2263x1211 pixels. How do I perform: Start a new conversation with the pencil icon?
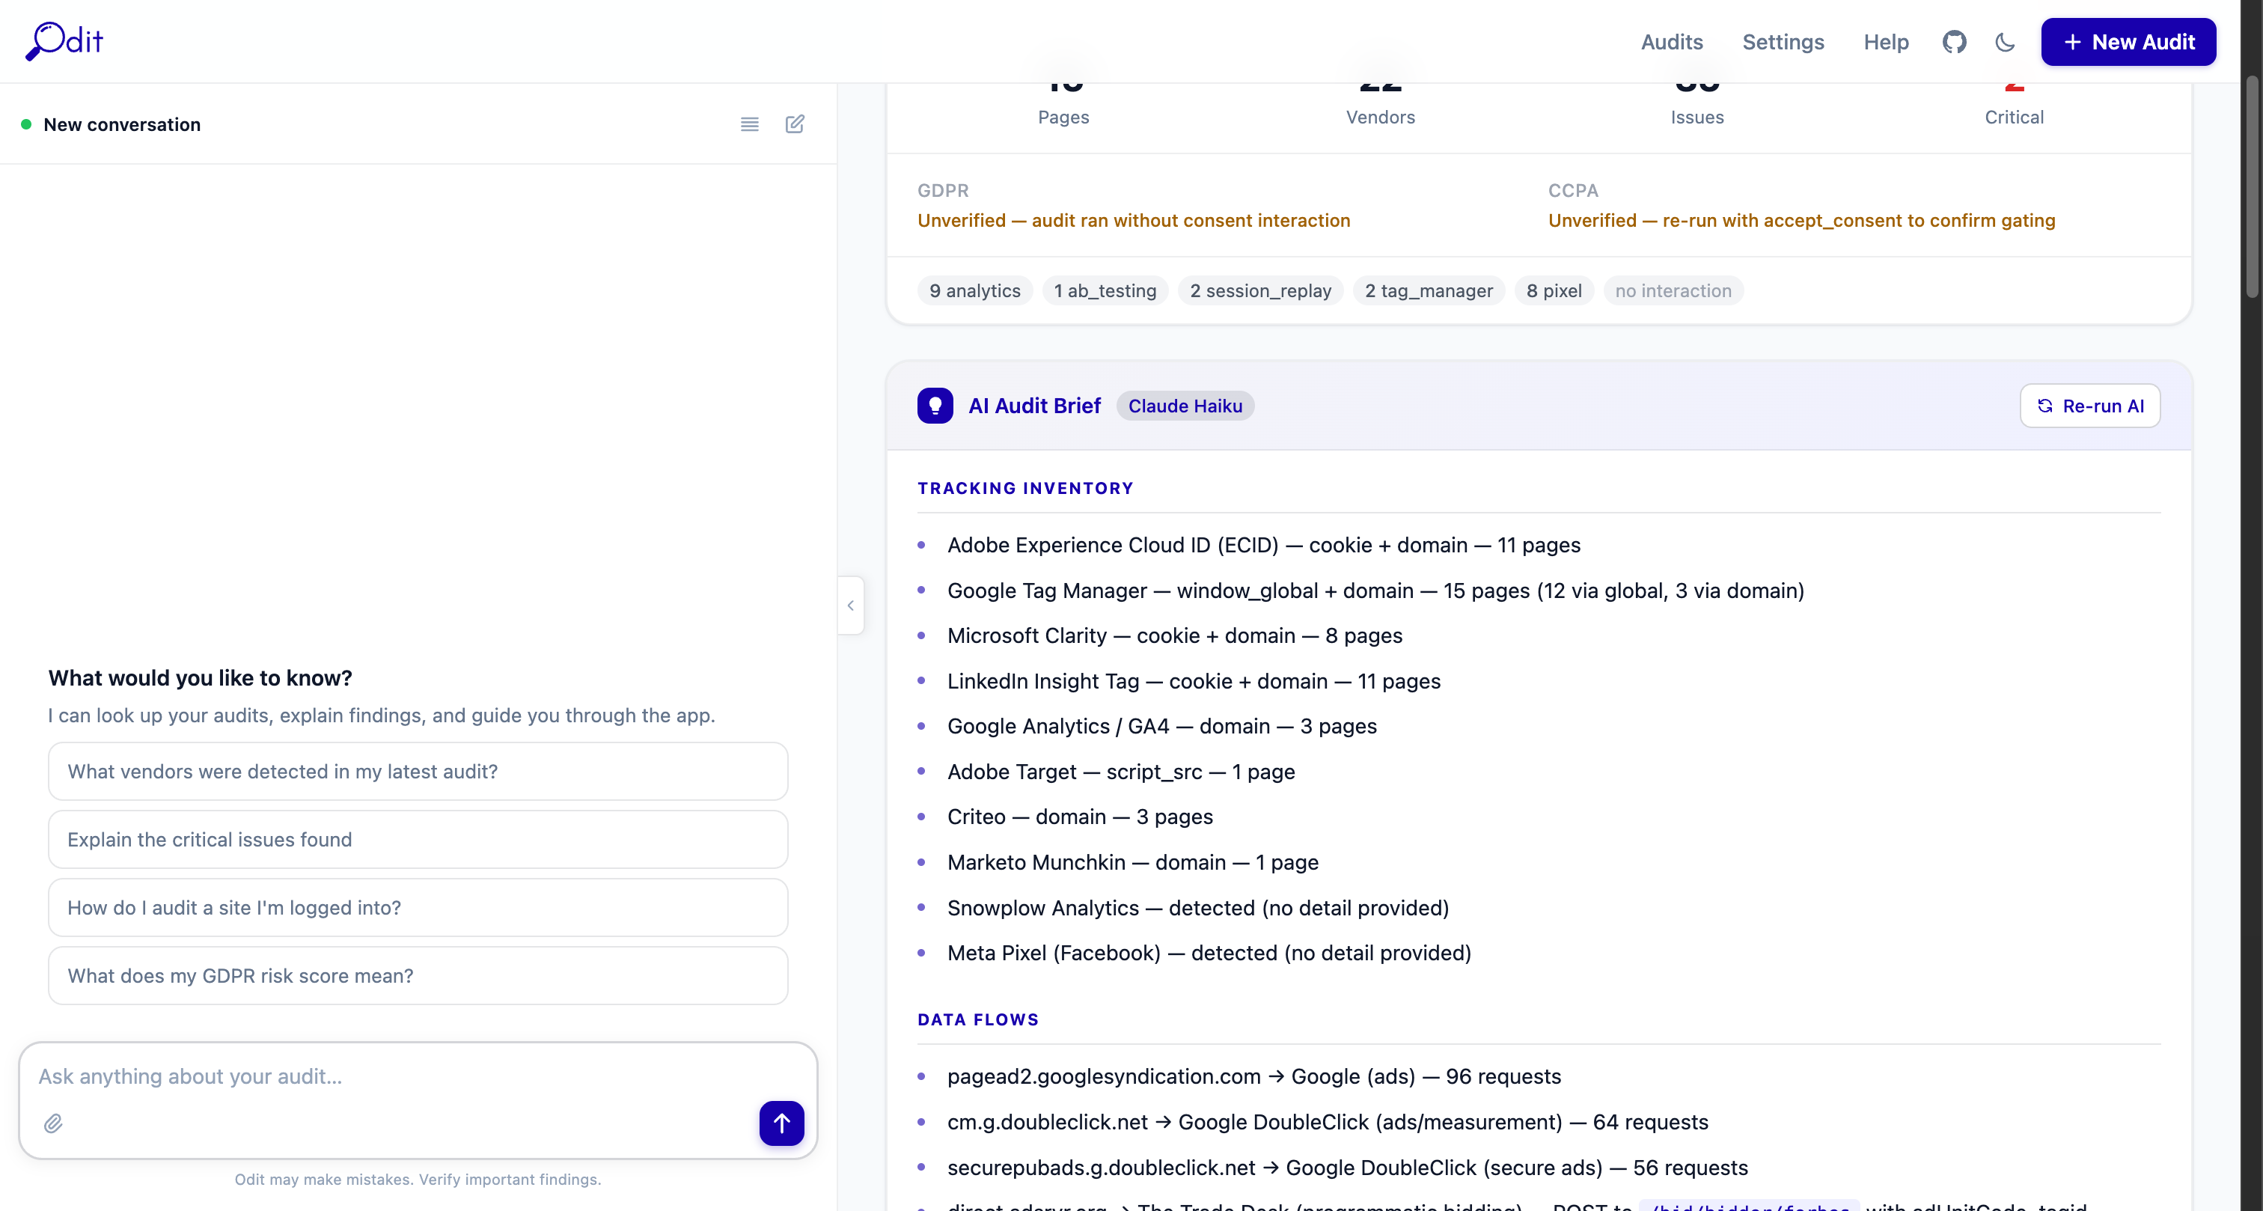point(795,124)
